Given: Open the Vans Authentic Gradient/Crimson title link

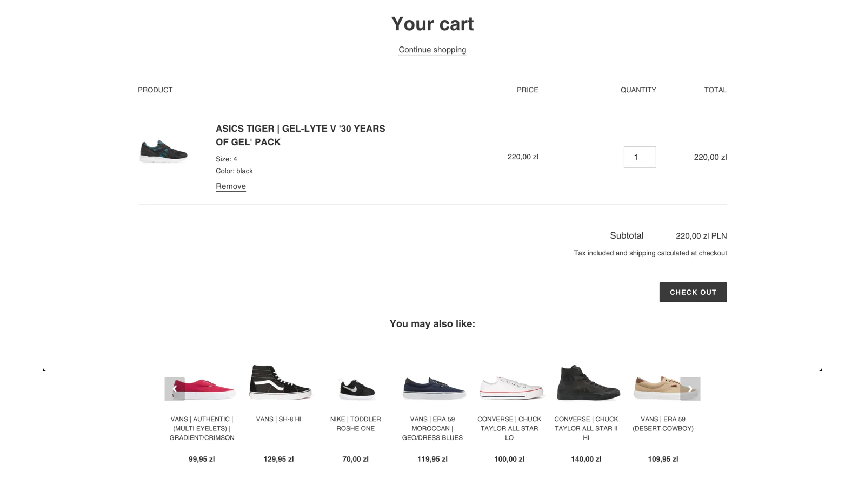Looking at the screenshot, I should click(202, 428).
